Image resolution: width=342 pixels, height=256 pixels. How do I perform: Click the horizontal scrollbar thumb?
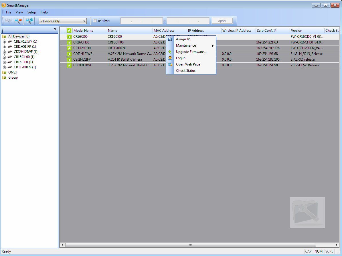tap(190, 245)
